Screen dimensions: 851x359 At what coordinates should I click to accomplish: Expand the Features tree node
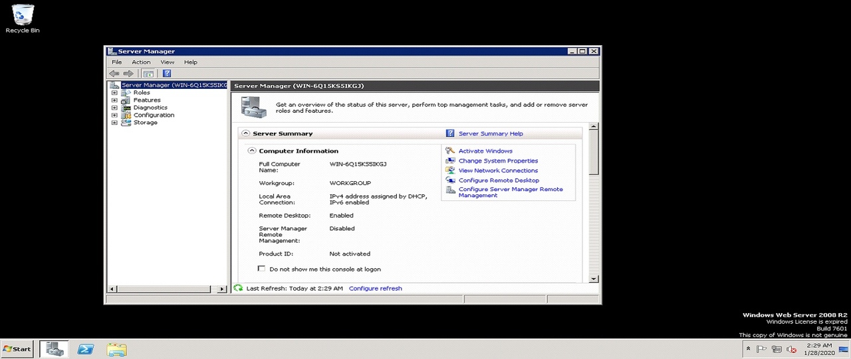click(114, 100)
